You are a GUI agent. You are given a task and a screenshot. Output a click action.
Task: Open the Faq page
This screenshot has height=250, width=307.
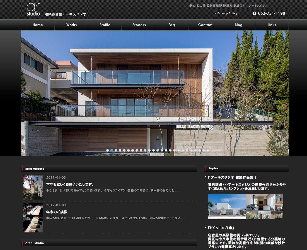click(172, 25)
